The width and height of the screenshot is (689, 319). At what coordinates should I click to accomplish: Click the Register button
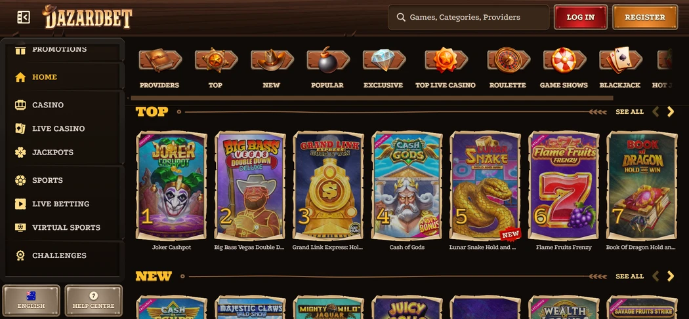coord(645,17)
